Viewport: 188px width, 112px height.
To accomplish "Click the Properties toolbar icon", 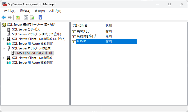I will click(x=26, y=18).
